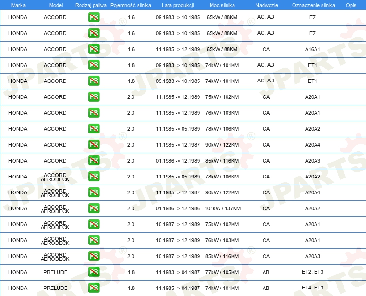Image resolution: width=366 pixels, height=296 pixels.
Task: Click the Model column header
Action: click(56, 5)
